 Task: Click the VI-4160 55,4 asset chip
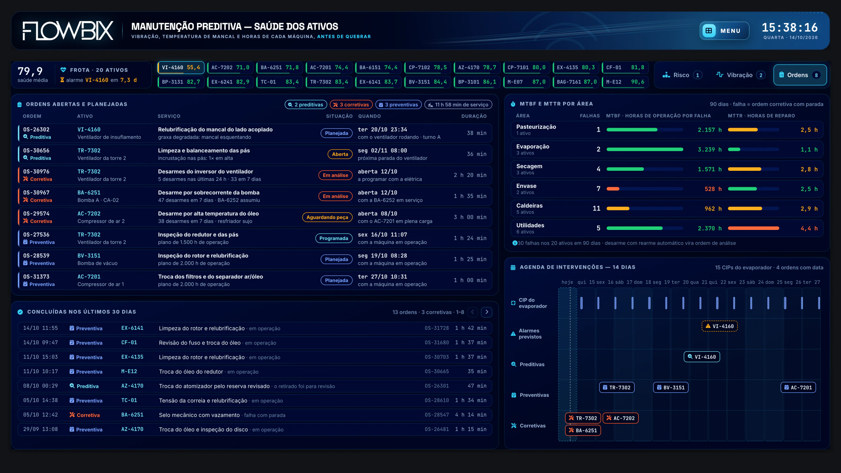pyautogui.click(x=181, y=68)
